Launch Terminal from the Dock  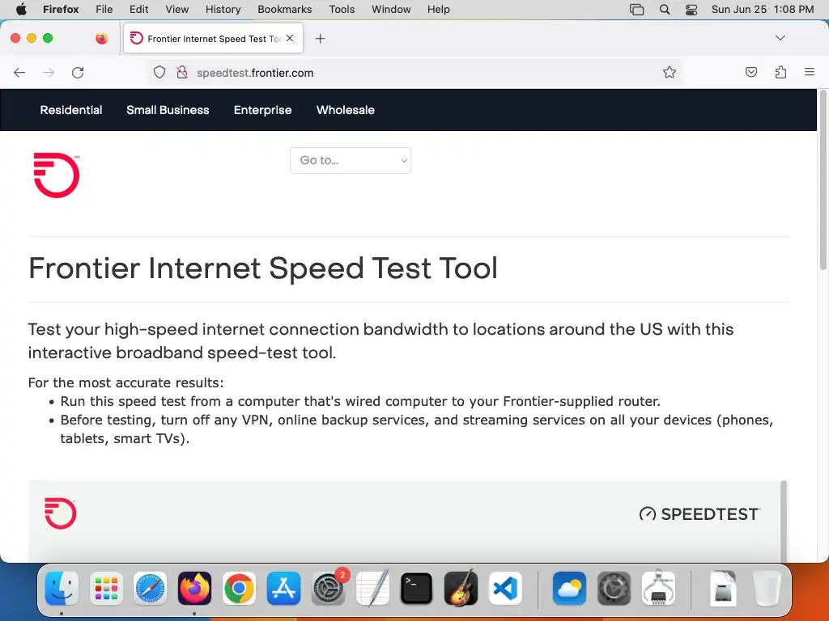[417, 589]
